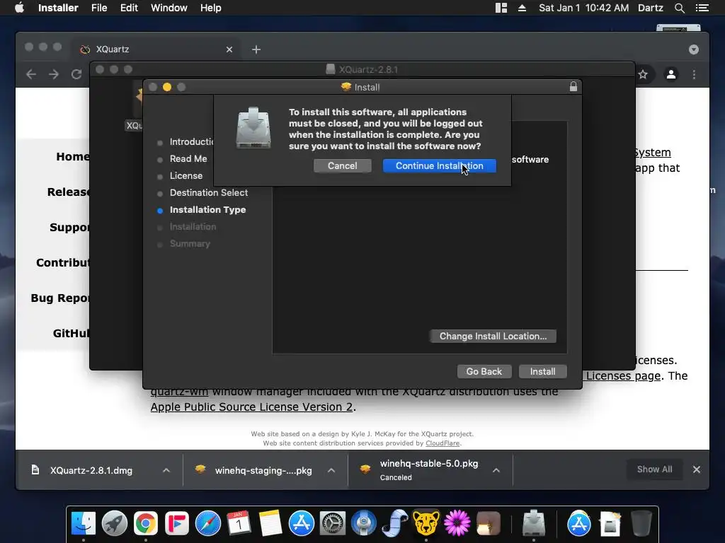
Task: Click the Home link on XQuartz site
Action: tap(73, 156)
